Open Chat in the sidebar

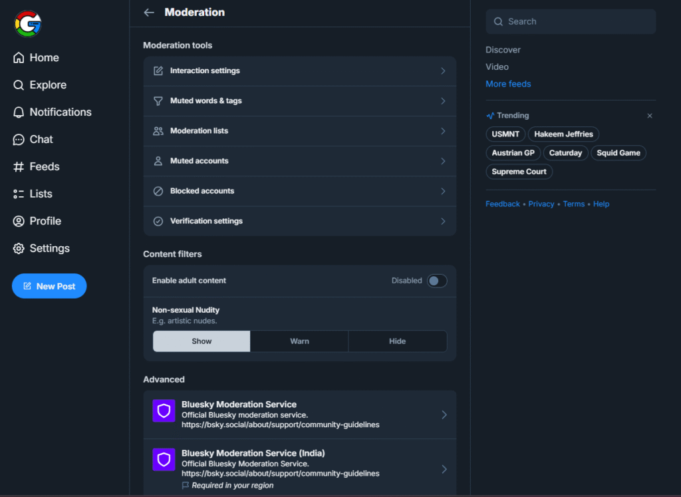click(33, 140)
